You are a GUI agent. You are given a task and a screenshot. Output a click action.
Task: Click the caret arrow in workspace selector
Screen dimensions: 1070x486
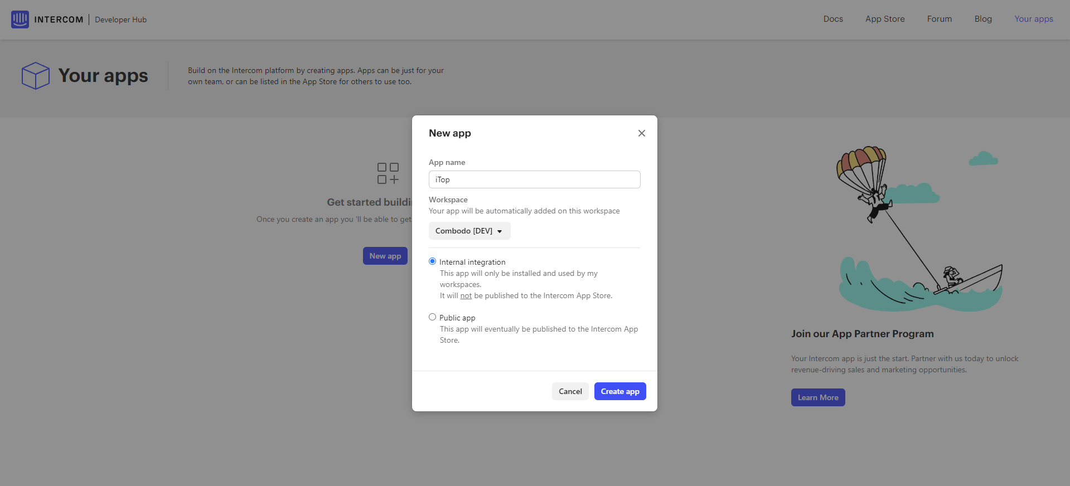pyautogui.click(x=500, y=231)
